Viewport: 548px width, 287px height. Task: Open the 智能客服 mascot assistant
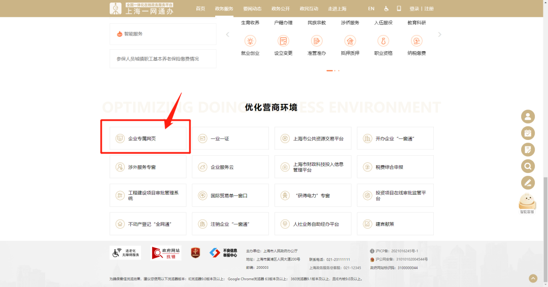click(x=527, y=203)
